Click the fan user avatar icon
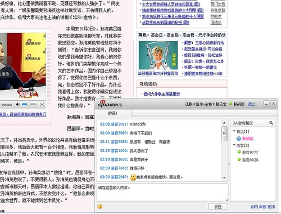 pyautogui.click(x=239, y=139)
